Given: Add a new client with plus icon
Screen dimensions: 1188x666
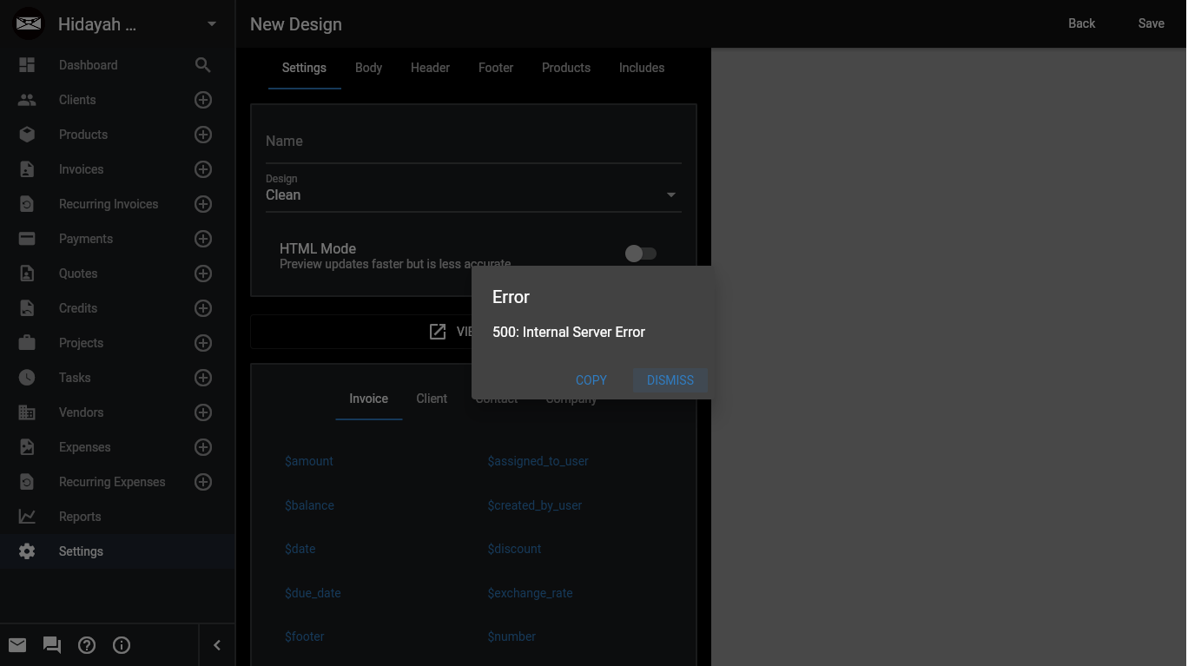Looking at the screenshot, I should click(x=203, y=100).
